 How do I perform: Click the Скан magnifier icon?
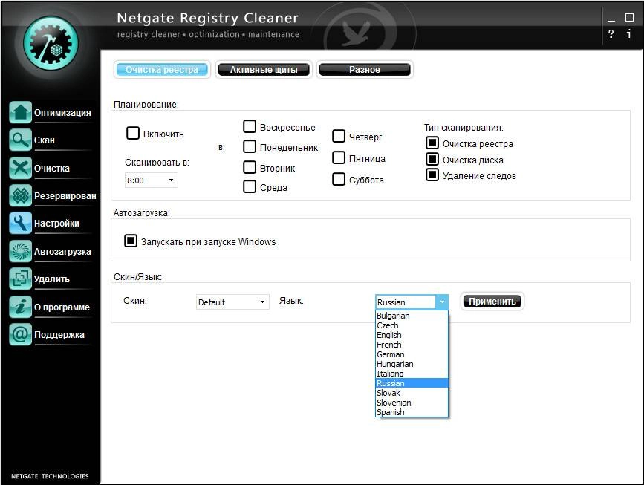[x=20, y=140]
